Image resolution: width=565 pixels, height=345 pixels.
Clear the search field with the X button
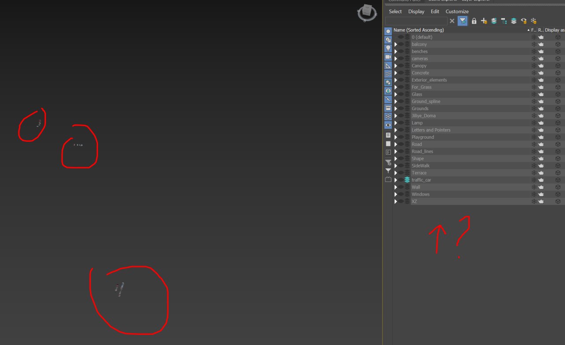click(452, 21)
